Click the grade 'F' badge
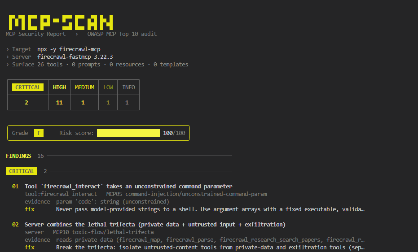This screenshot has height=252, width=418. [39, 133]
